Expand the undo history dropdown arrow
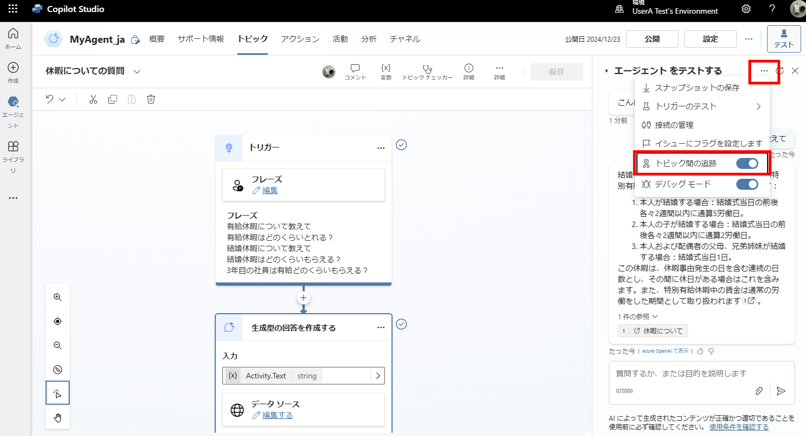 (x=61, y=99)
